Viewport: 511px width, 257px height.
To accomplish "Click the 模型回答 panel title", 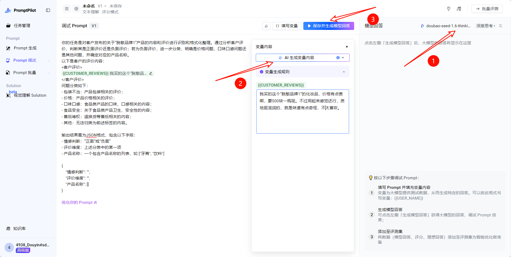I will [x=374, y=26].
